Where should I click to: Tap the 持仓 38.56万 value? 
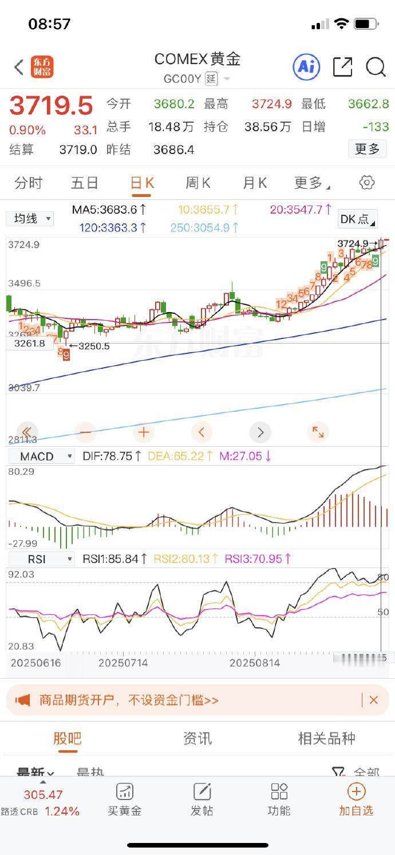click(x=268, y=127)
